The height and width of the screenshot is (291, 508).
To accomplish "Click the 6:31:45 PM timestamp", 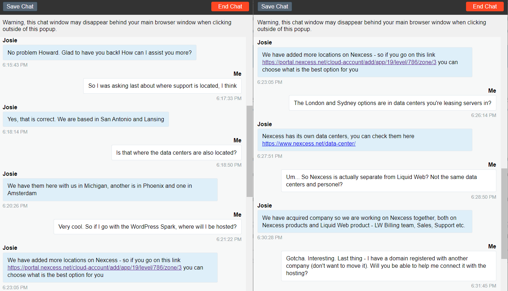I will pos(484,286).
